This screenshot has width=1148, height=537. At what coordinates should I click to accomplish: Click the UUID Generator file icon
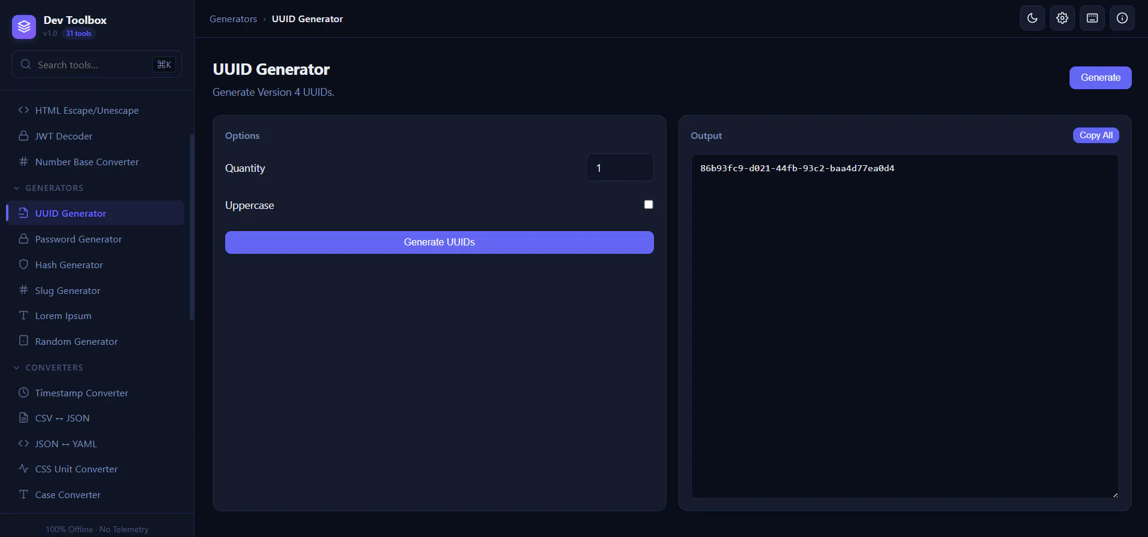point(23,213)
